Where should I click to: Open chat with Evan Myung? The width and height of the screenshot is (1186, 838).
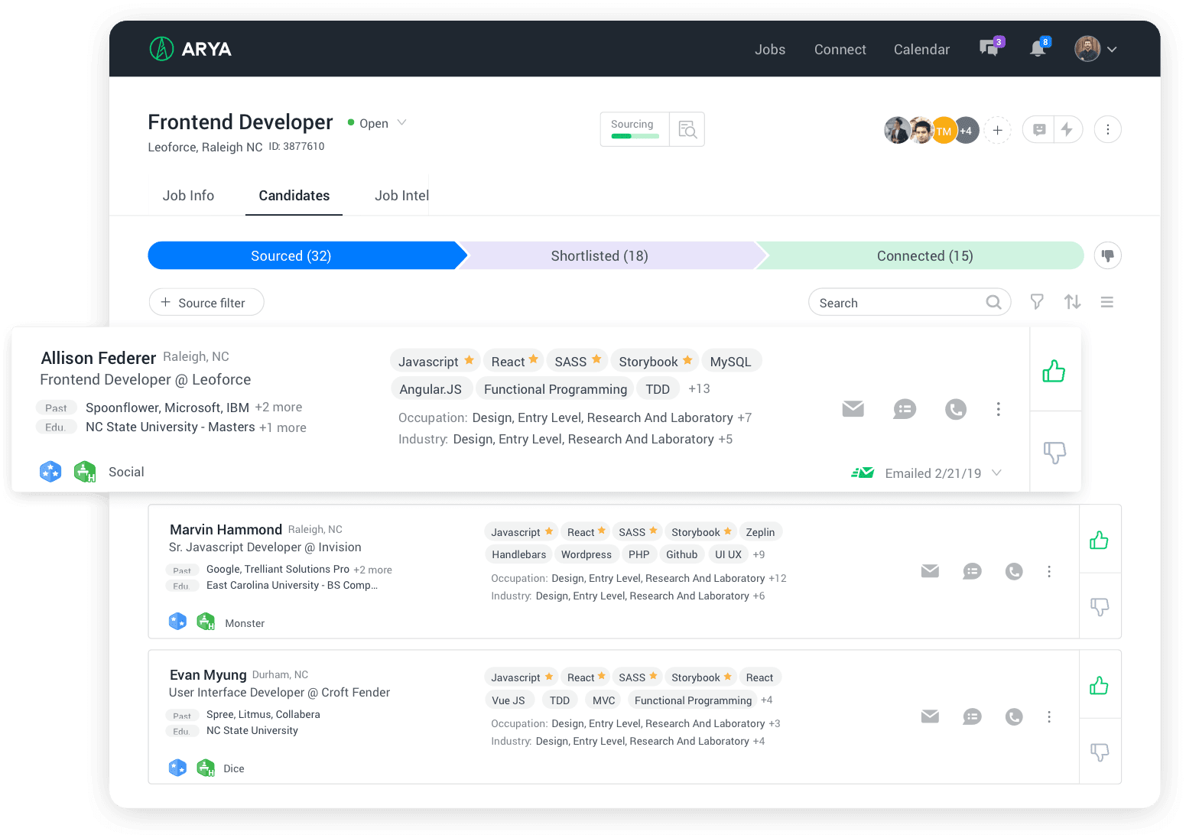[972, 716]
